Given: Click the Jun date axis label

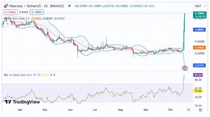Looking at the screenshot, I should [x=70, y=110].
